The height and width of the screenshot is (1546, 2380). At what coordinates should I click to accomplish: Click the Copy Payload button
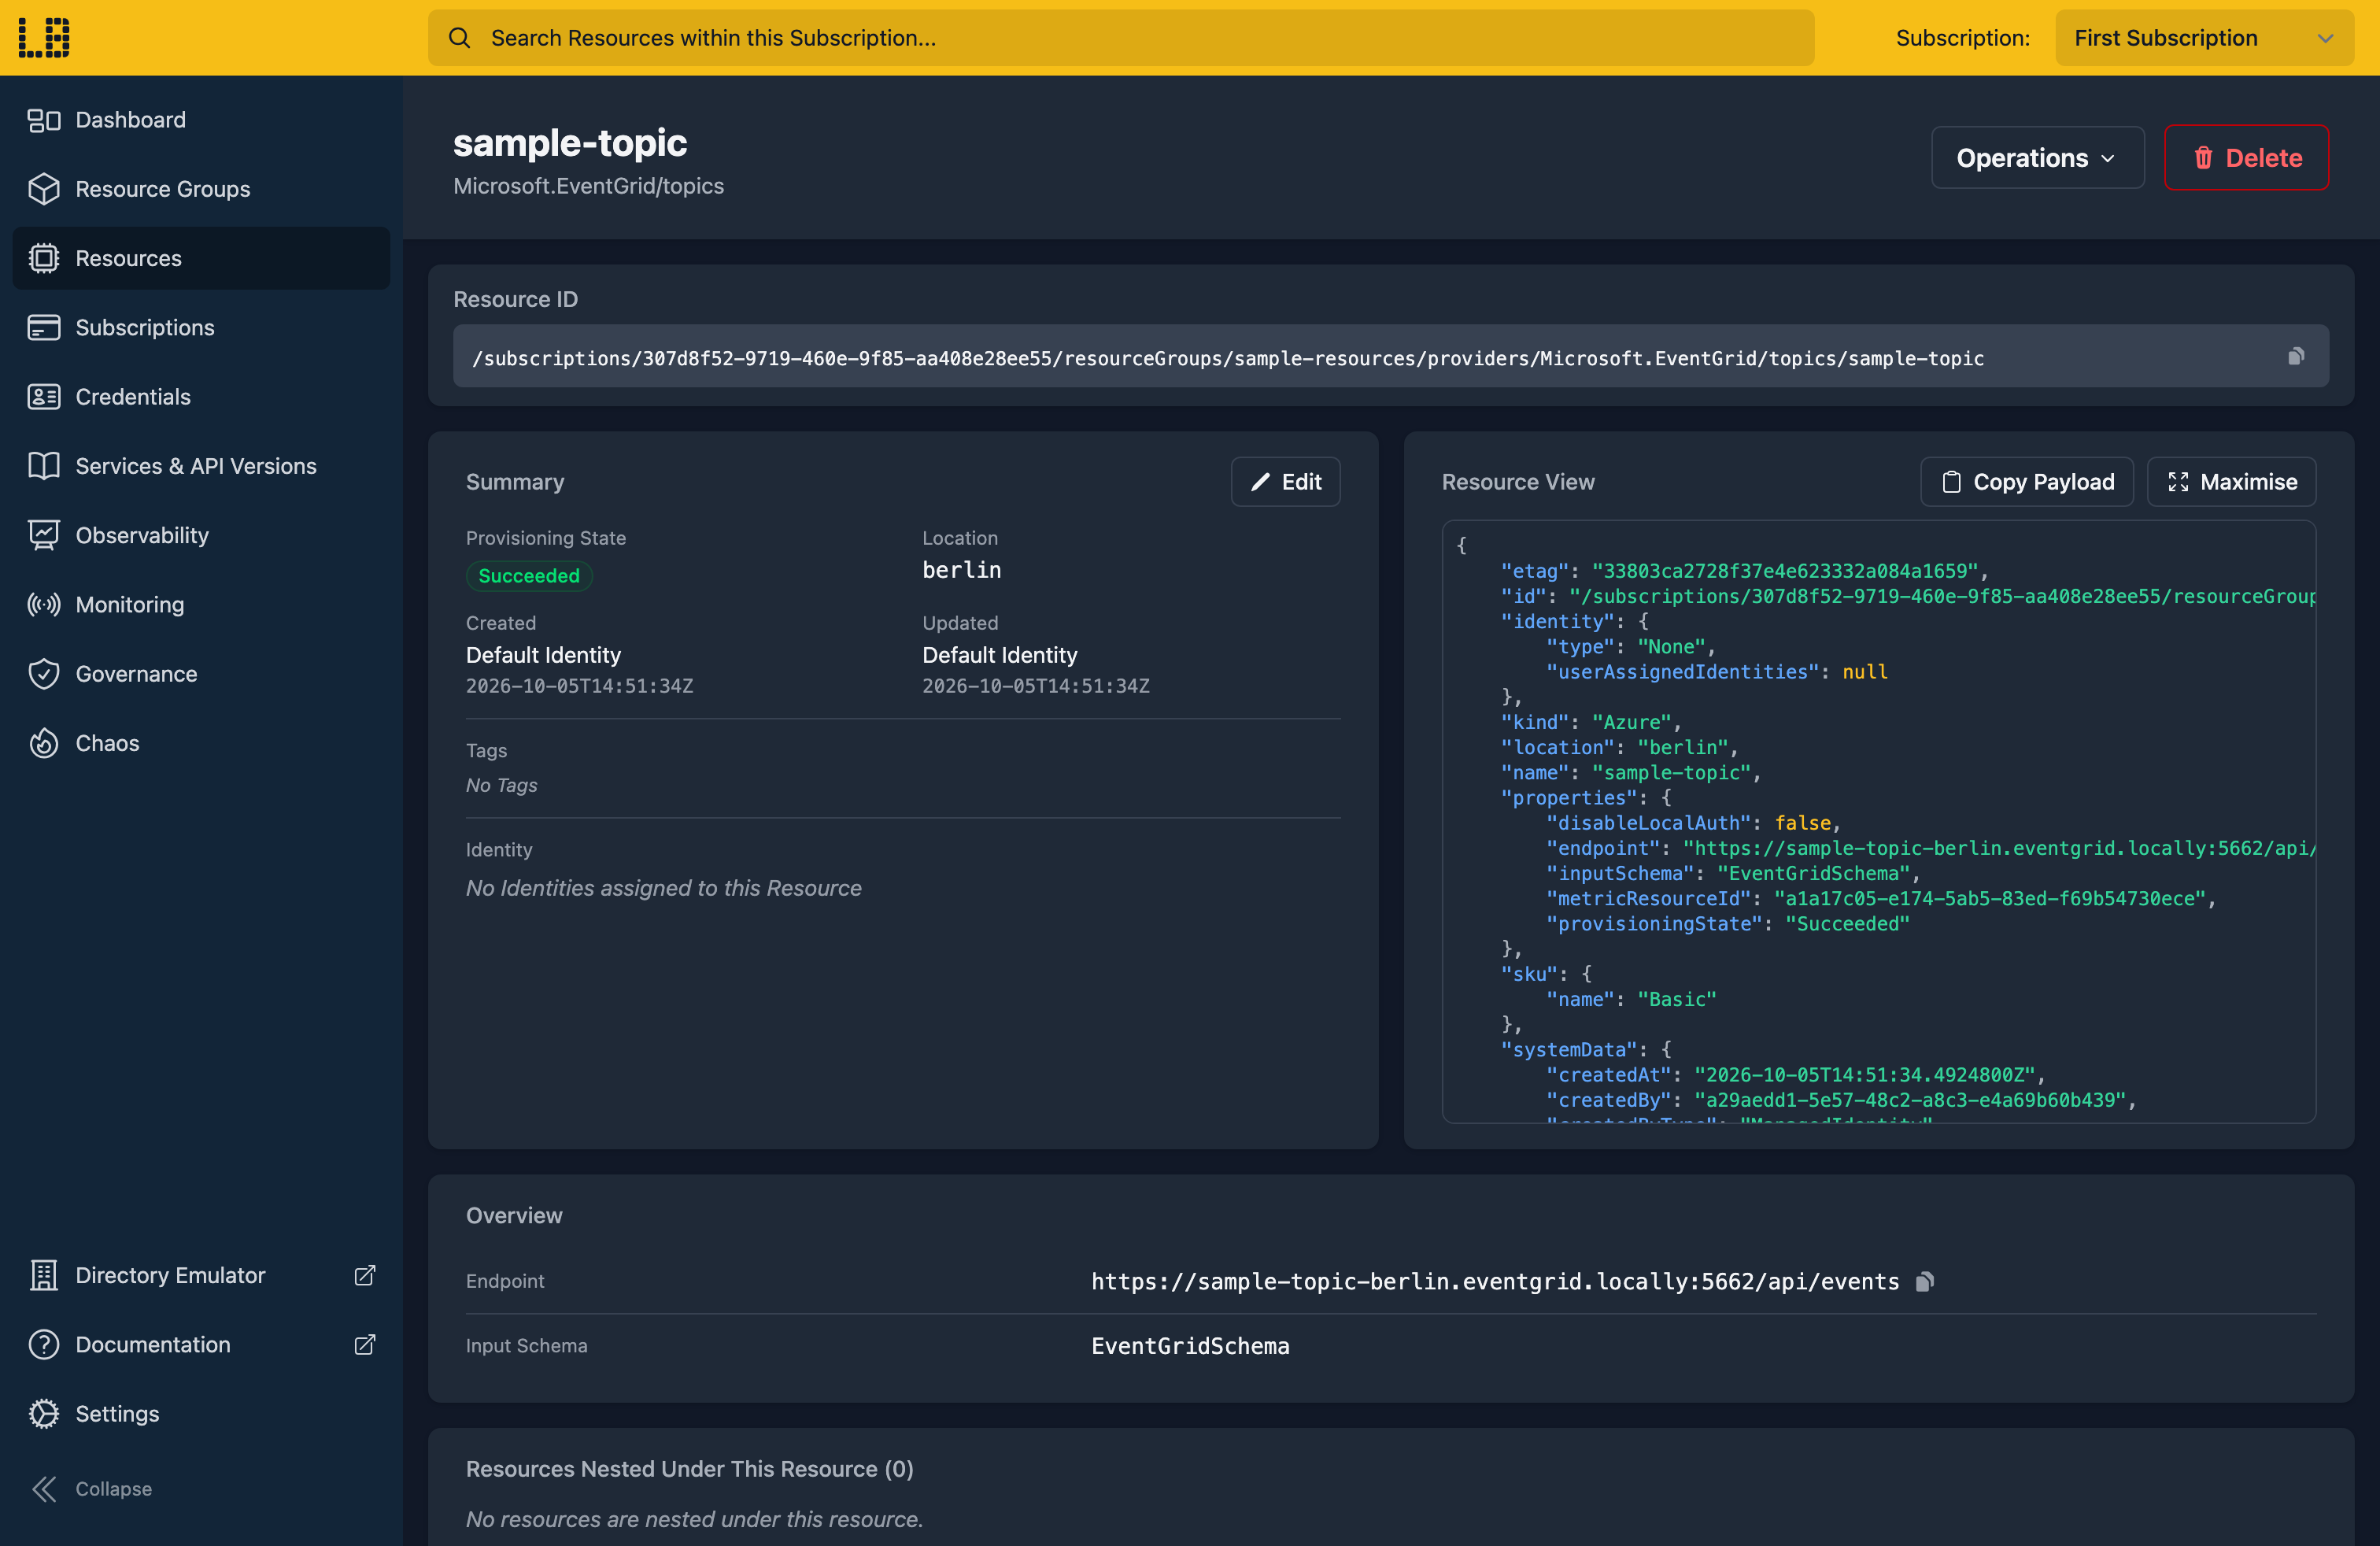[2027, 482]
